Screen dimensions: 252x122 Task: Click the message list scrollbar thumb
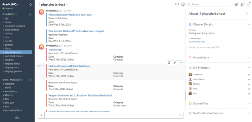[185, 96]
